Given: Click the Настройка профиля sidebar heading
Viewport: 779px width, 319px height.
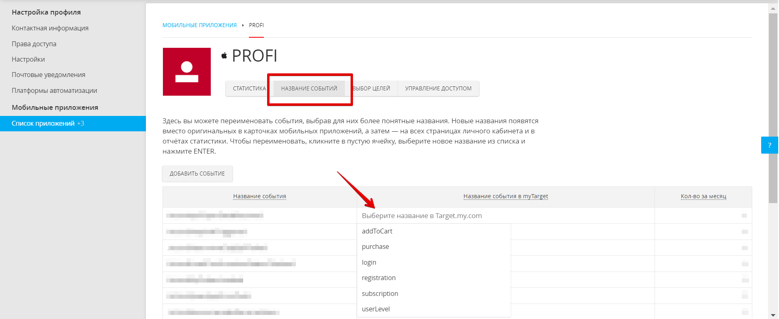Looking at the screenshot, I should [46, 12].
